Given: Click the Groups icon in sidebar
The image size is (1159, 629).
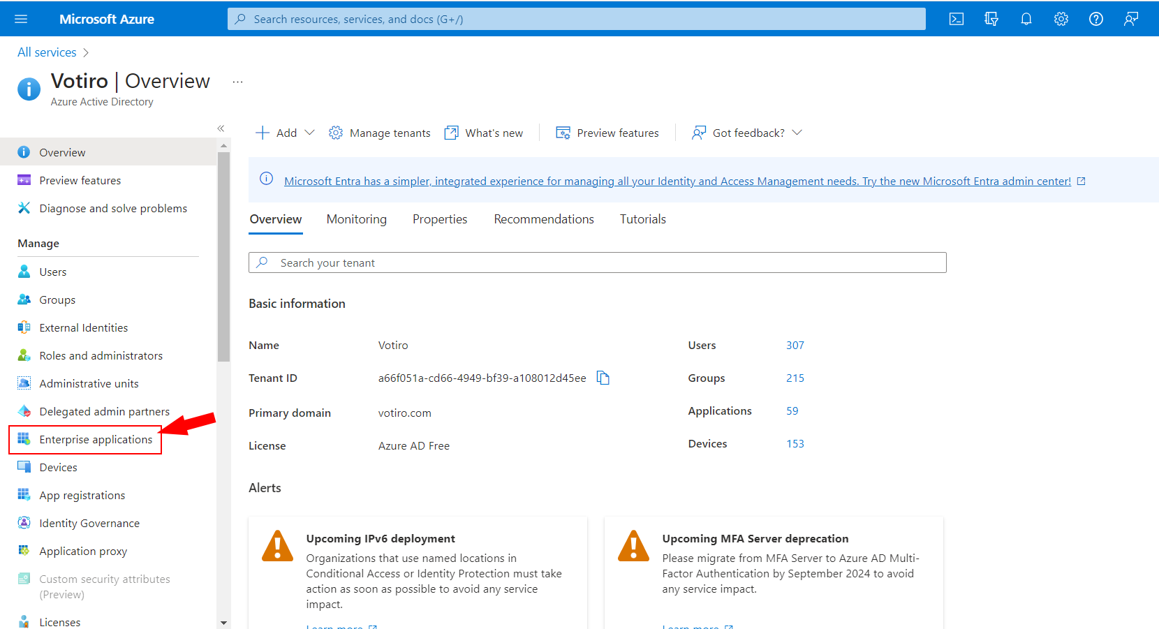Looking at the screenshot, I should (24, 299).
